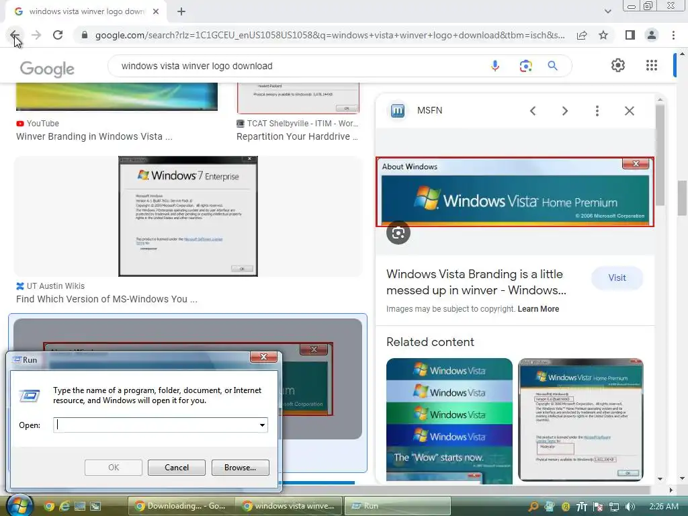Go back using browser back arrow
The height and width of the screenshot is (516, 688).
[x=15, y=35]
